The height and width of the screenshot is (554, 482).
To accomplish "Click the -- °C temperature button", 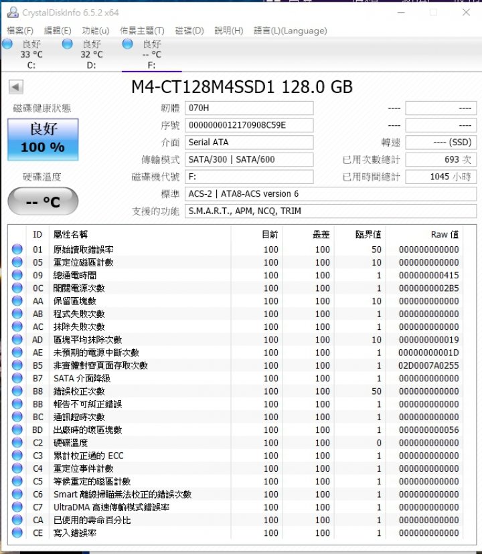I will (43, 201).
